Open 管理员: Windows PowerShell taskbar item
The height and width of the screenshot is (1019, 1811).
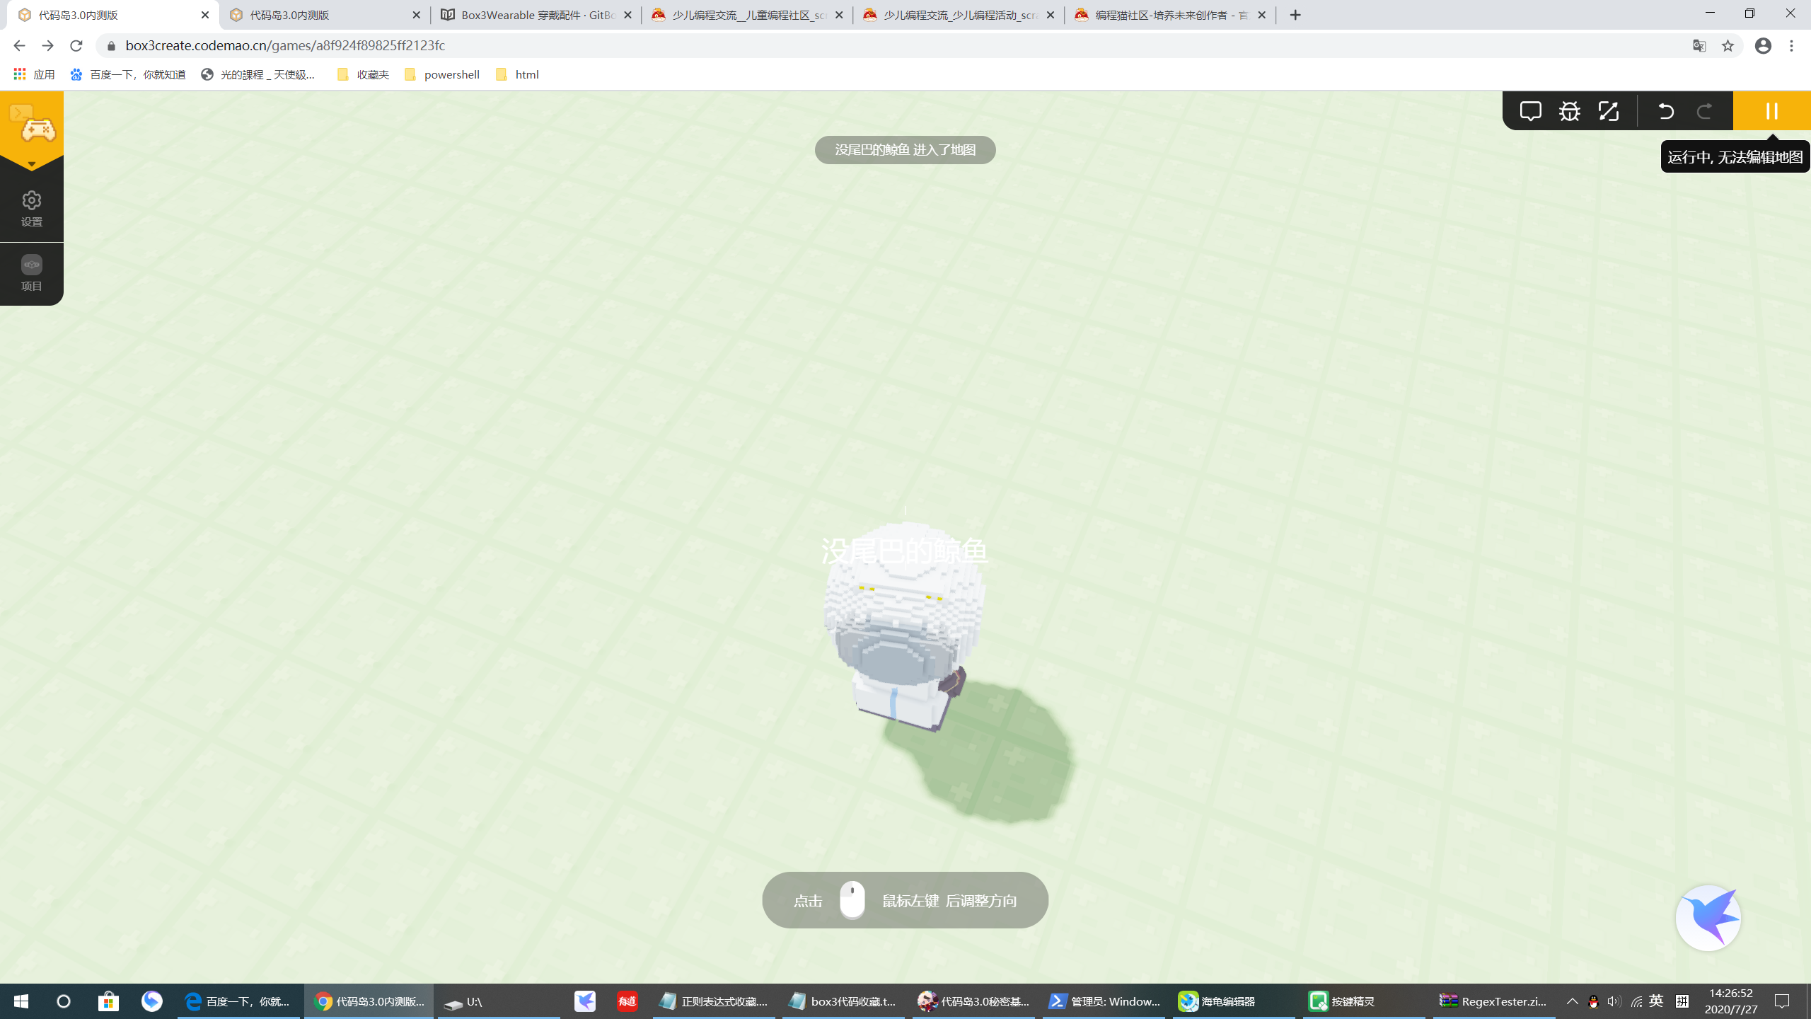coord(1104,1001)
